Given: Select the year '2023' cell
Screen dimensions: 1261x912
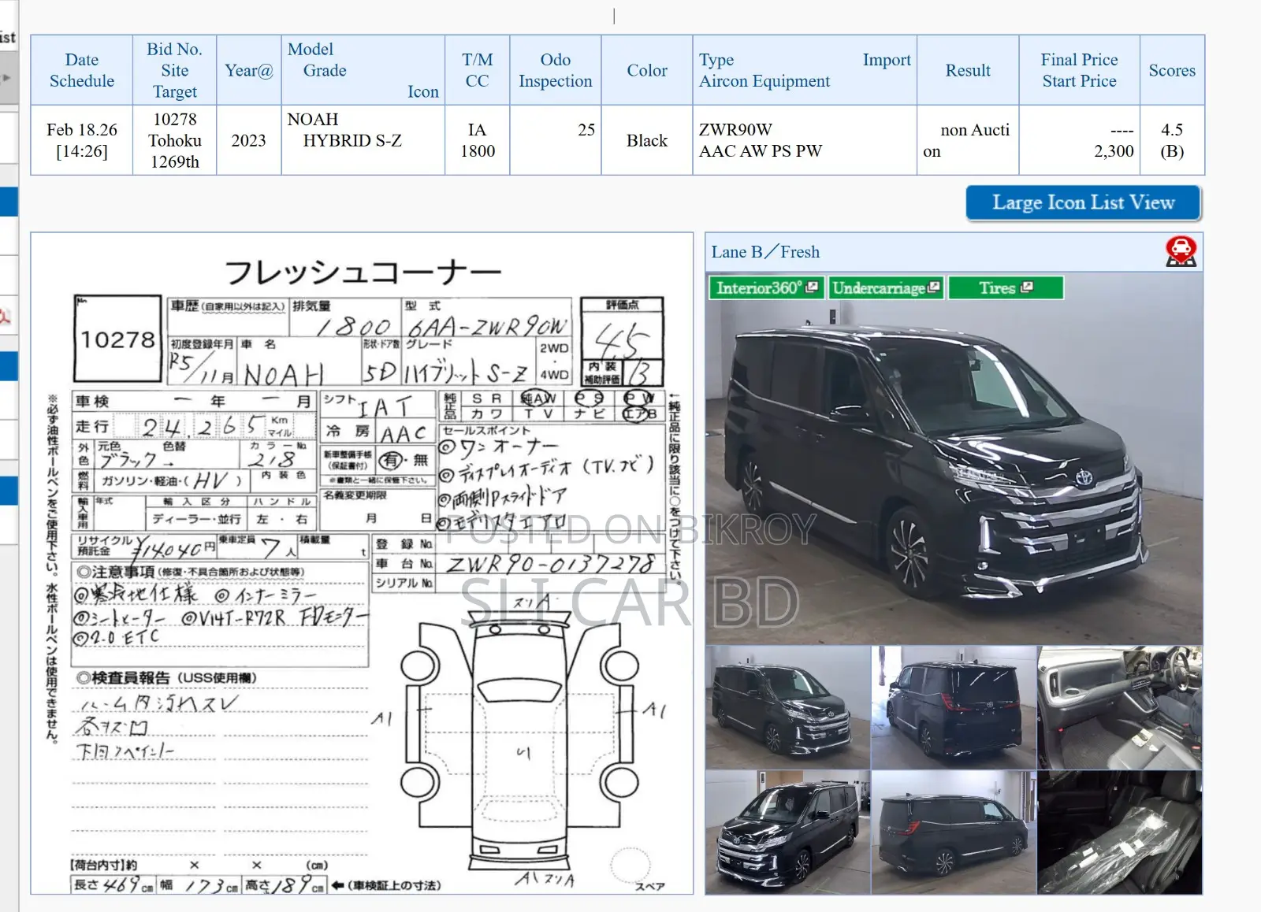Looking at the screenshot, I should [x=249, y=140].
